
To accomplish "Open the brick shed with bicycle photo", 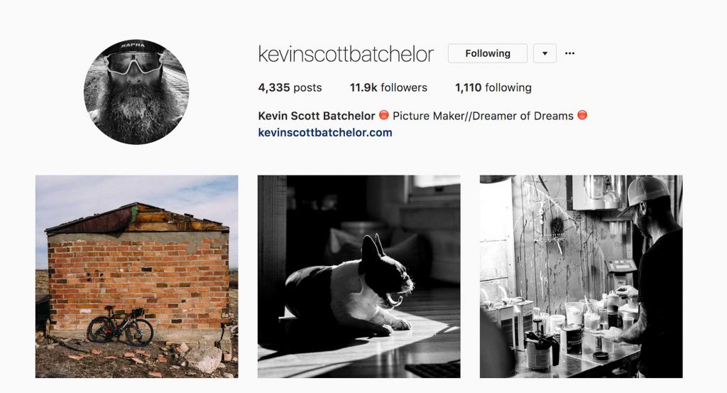I will [137, 276].
